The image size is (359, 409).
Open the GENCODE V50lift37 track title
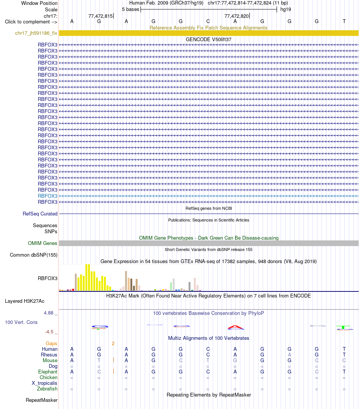209,39
